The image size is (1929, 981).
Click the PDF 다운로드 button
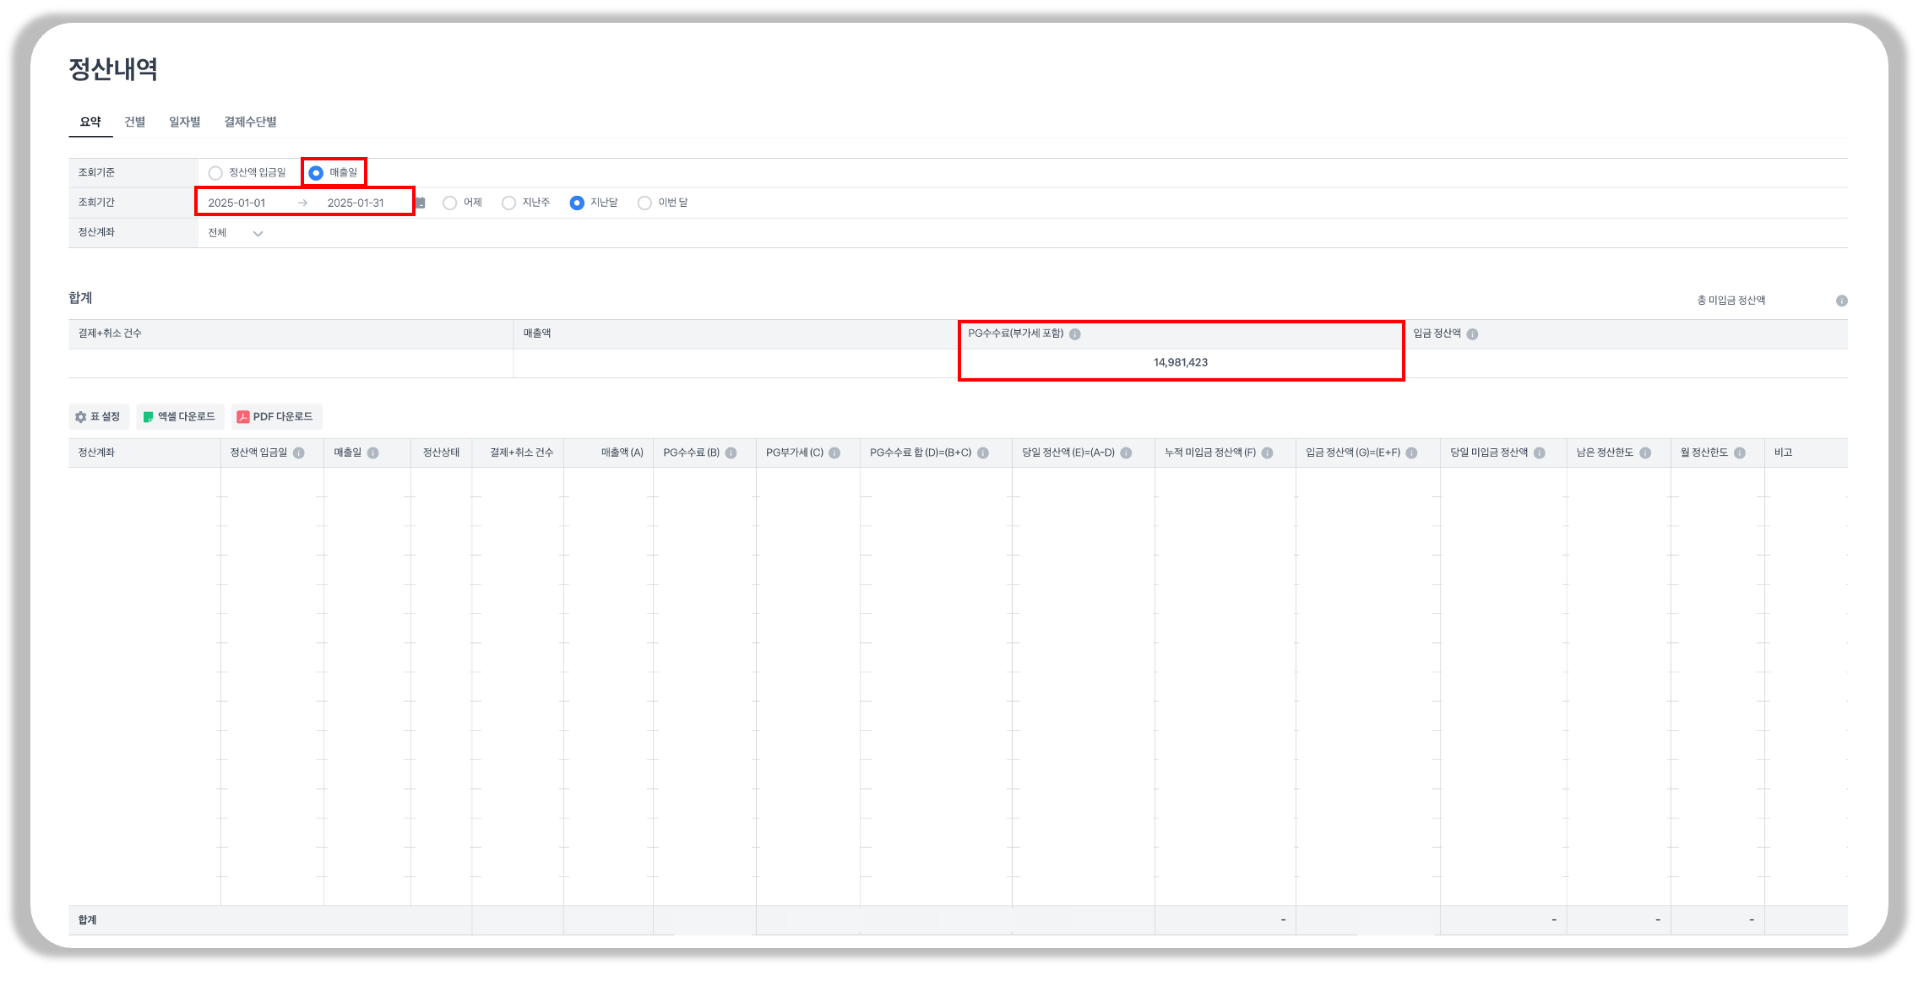(276, 417)
